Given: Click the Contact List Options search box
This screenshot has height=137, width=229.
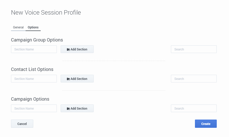Looking at the screenshot, I should point(194,79).
